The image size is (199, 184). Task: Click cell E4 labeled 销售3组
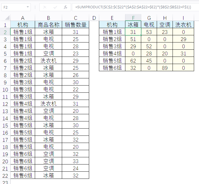(112, 46)
